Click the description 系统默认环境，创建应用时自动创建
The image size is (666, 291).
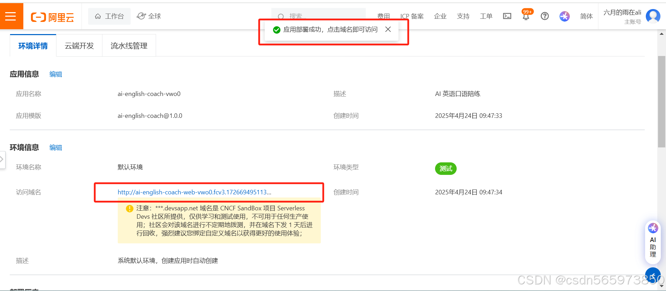(x=168, y=261)
